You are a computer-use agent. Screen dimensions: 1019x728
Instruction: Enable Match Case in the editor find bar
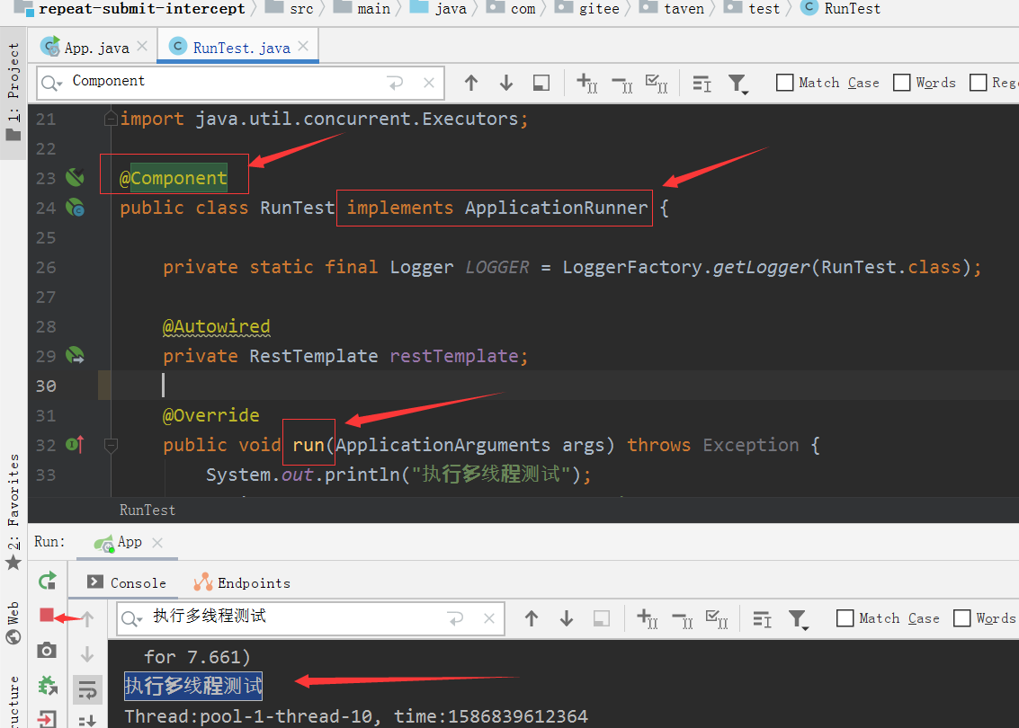point(784,83)
